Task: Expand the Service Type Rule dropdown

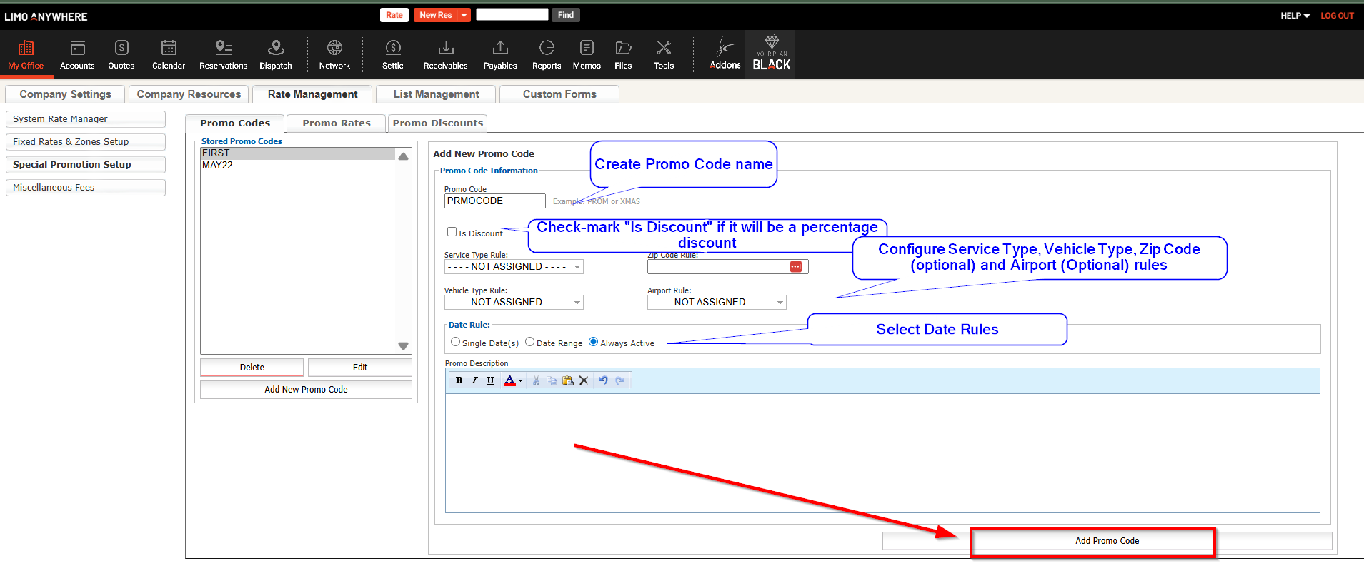Action: pyautogui.click(x=514, y=267)
